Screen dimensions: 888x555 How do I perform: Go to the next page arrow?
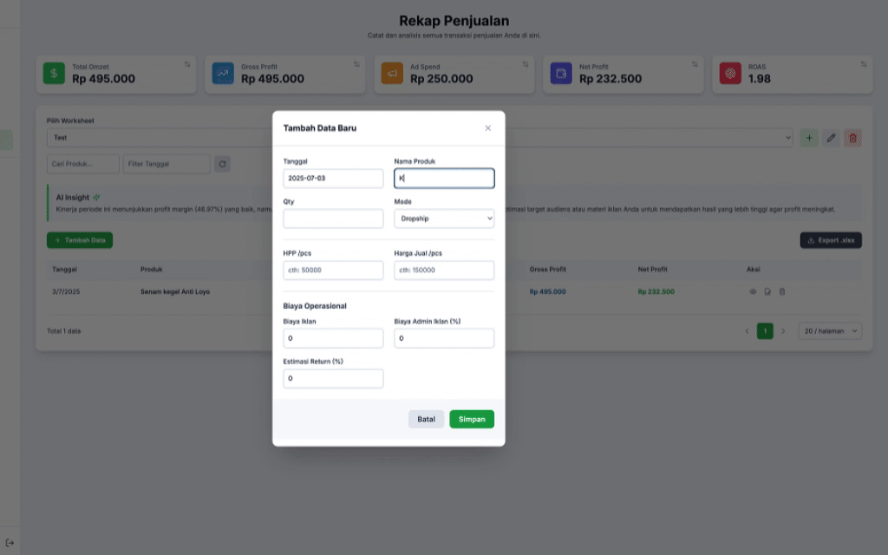tap(783, 330)
